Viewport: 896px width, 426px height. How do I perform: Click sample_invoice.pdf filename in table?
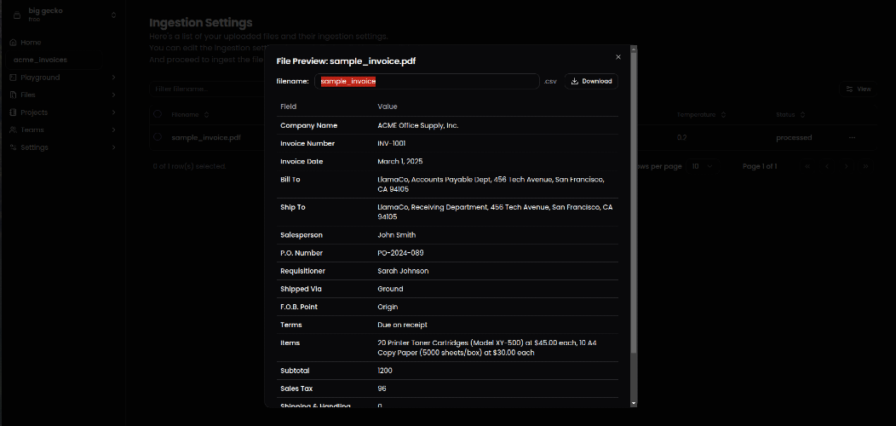(206, 138)
